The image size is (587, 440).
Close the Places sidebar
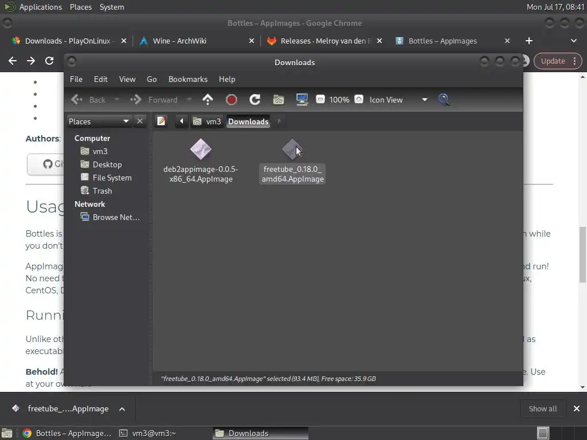tap(140, 121)
